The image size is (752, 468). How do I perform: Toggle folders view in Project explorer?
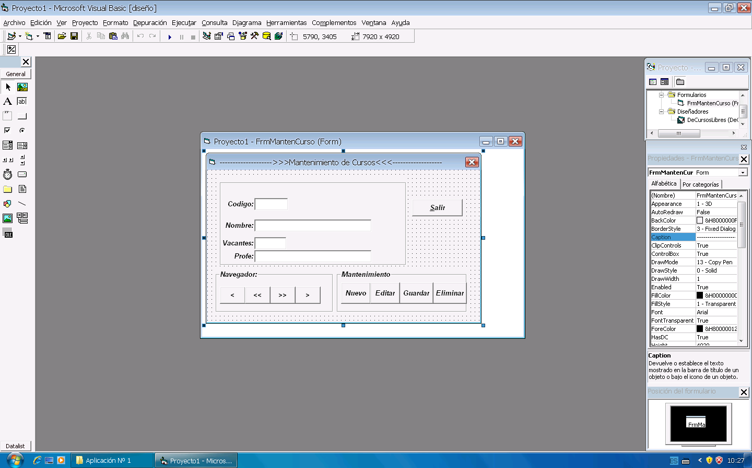point(680,82)
